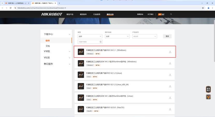Open site search with header magnifier icon
215x117 pixels.
point(171,14)
